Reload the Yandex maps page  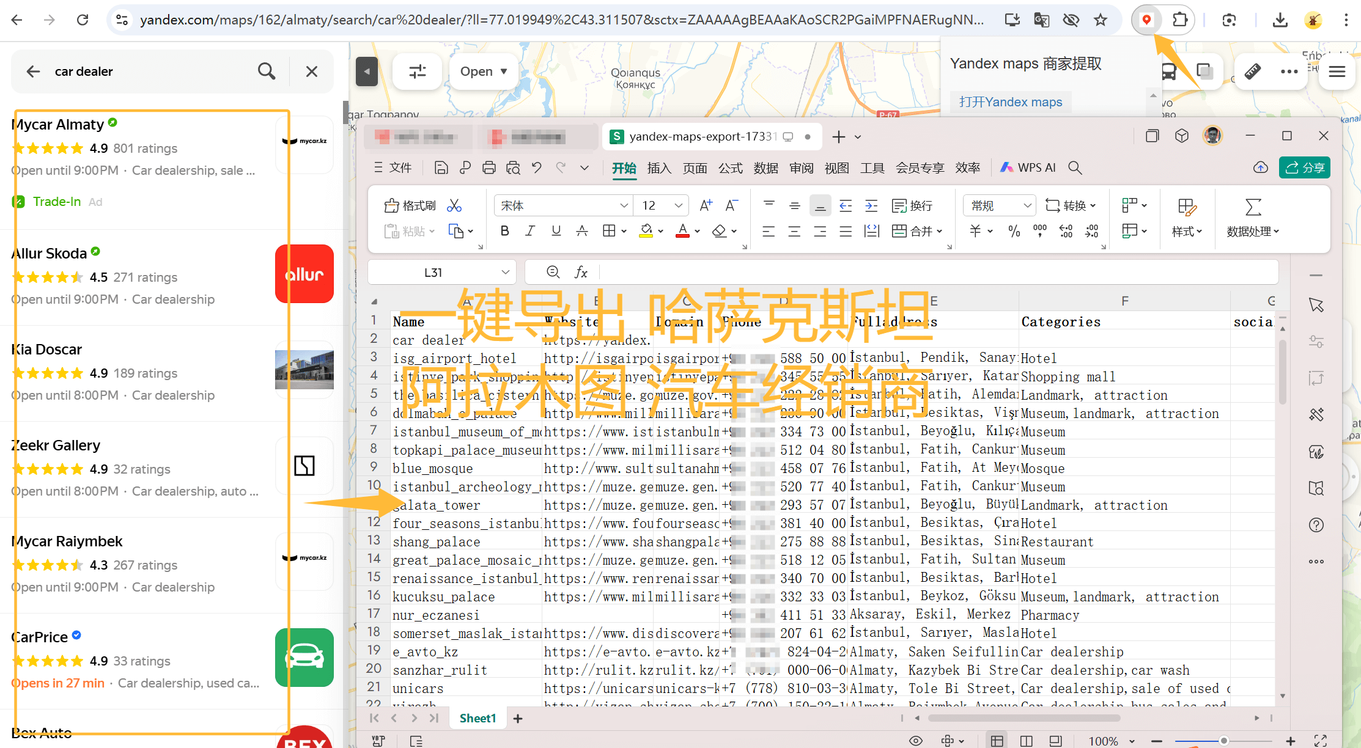coord(83,20)
